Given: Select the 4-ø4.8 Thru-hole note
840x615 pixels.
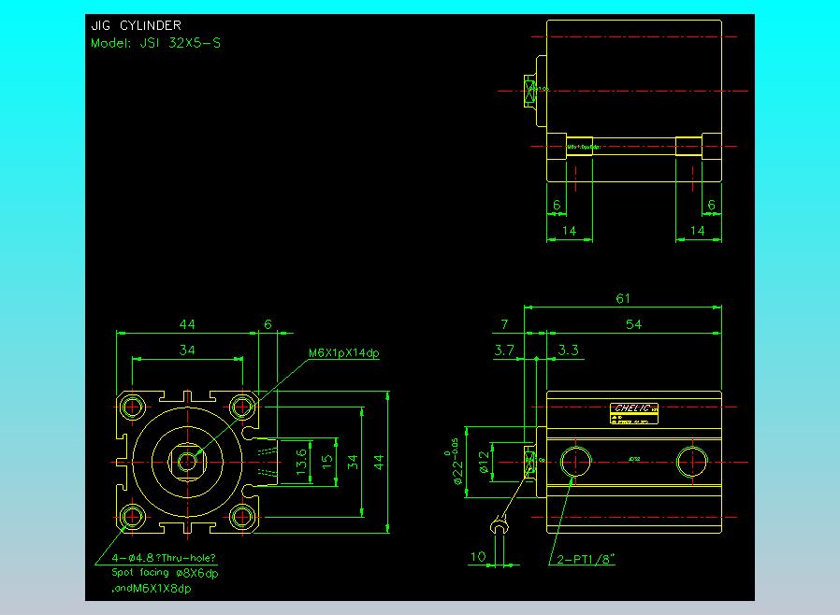Looking at the screenshot, I should (164, 558).
